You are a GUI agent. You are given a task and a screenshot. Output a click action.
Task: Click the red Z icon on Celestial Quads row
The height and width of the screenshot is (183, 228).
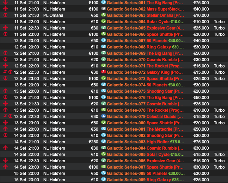(x=5, y=116)
